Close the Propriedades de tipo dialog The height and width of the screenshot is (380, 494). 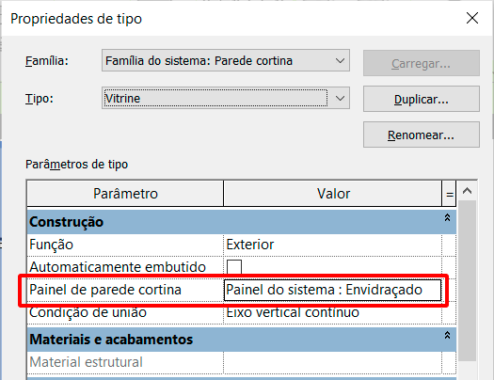pos(472,18)
